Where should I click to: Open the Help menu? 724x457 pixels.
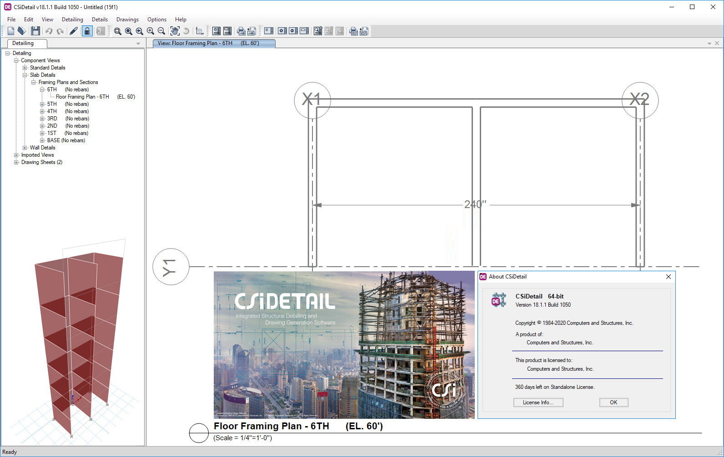point(181,20)
